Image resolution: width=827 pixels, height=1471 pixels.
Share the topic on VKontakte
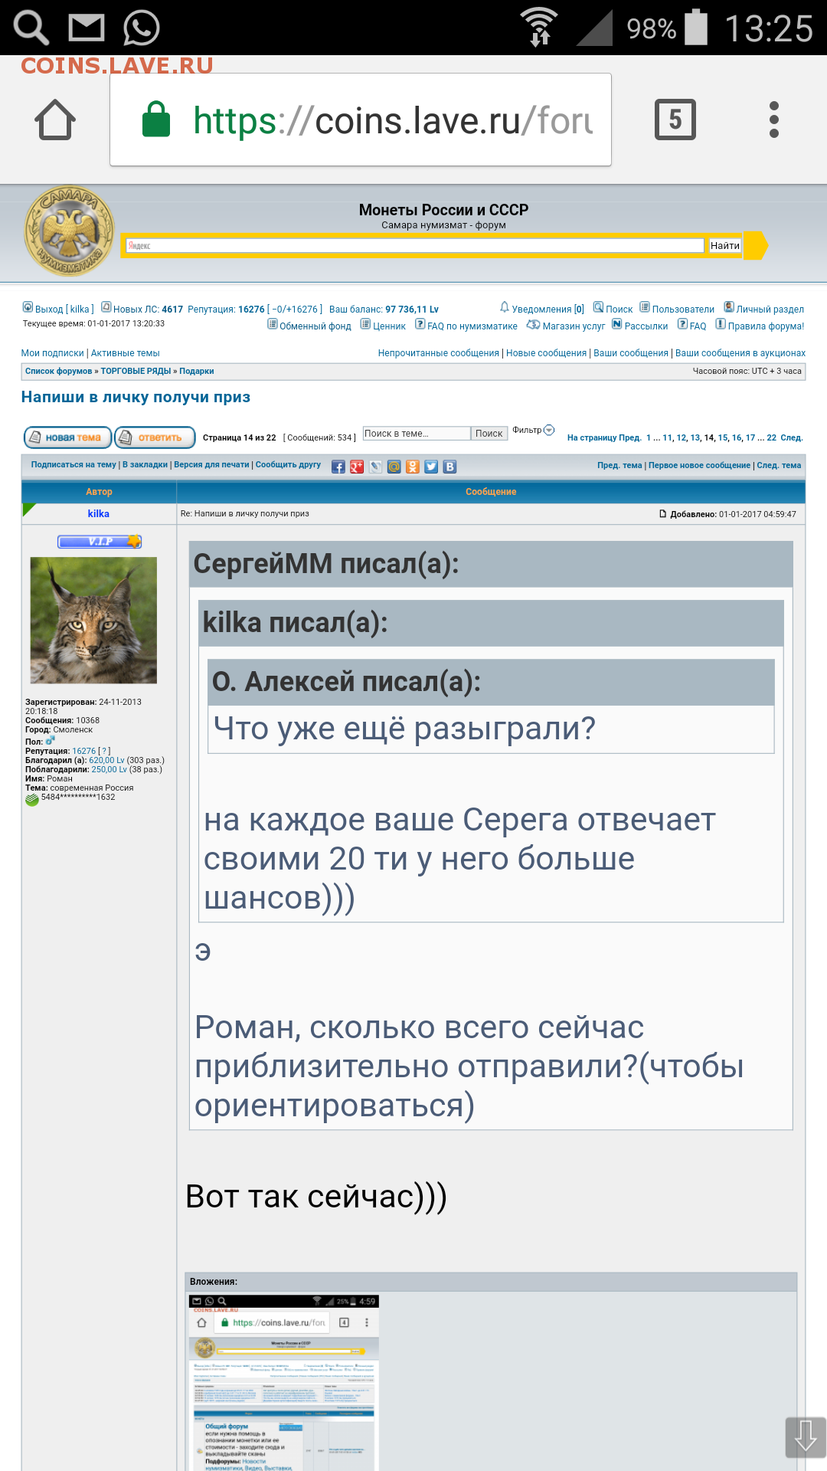click(x=450, y=467)
